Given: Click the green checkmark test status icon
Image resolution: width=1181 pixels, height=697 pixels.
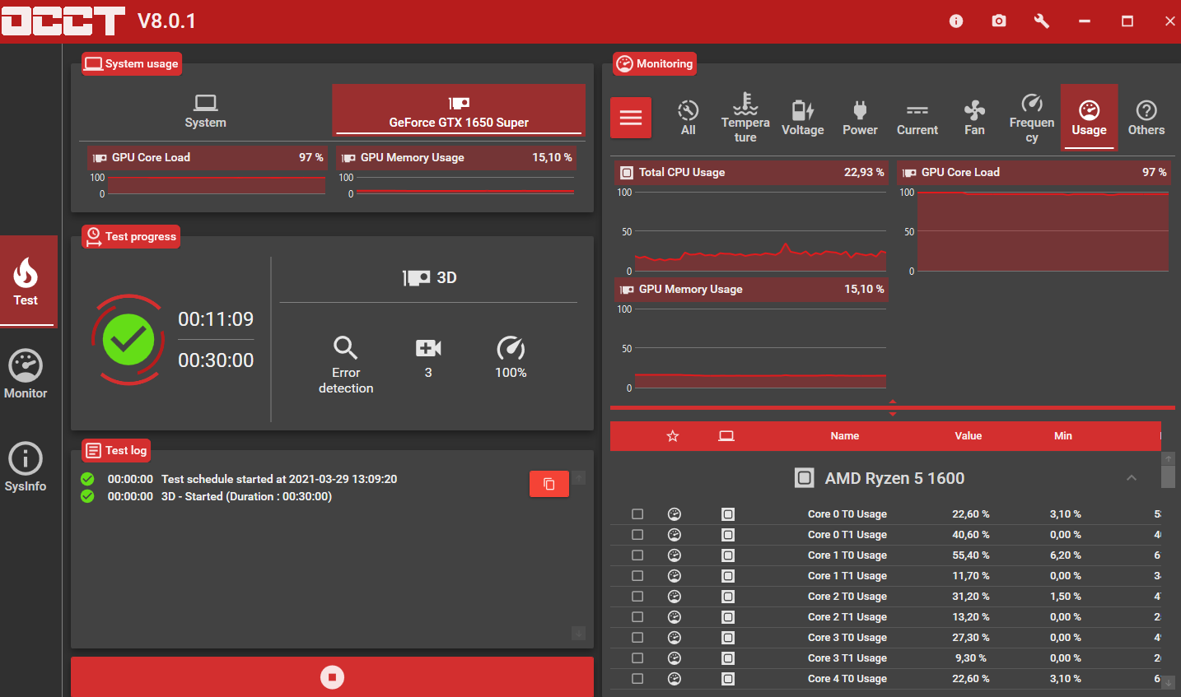Looking at the screenshot, I should [128, 339].
